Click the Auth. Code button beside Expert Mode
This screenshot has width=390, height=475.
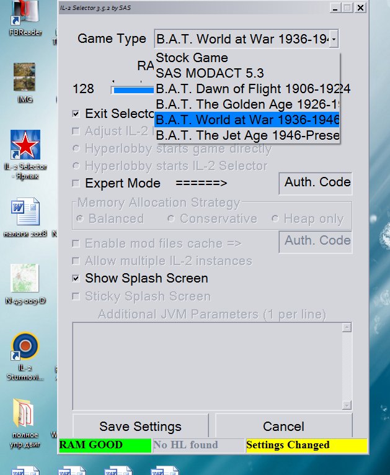315,184
